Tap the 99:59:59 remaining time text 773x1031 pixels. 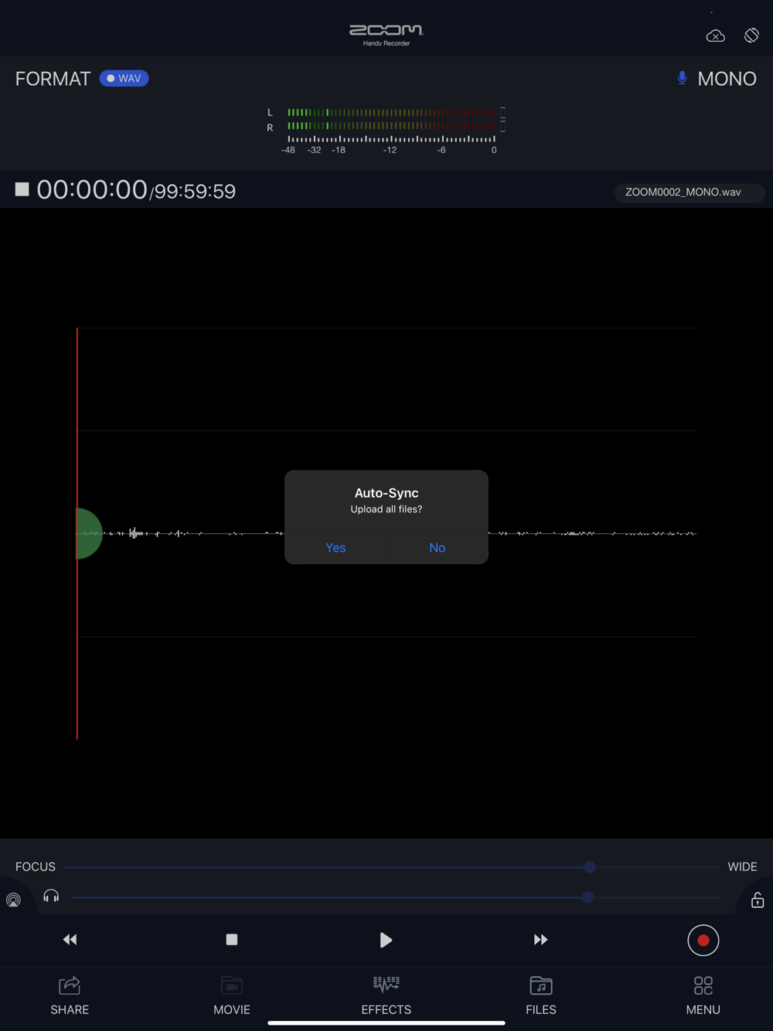pos(195,192)
